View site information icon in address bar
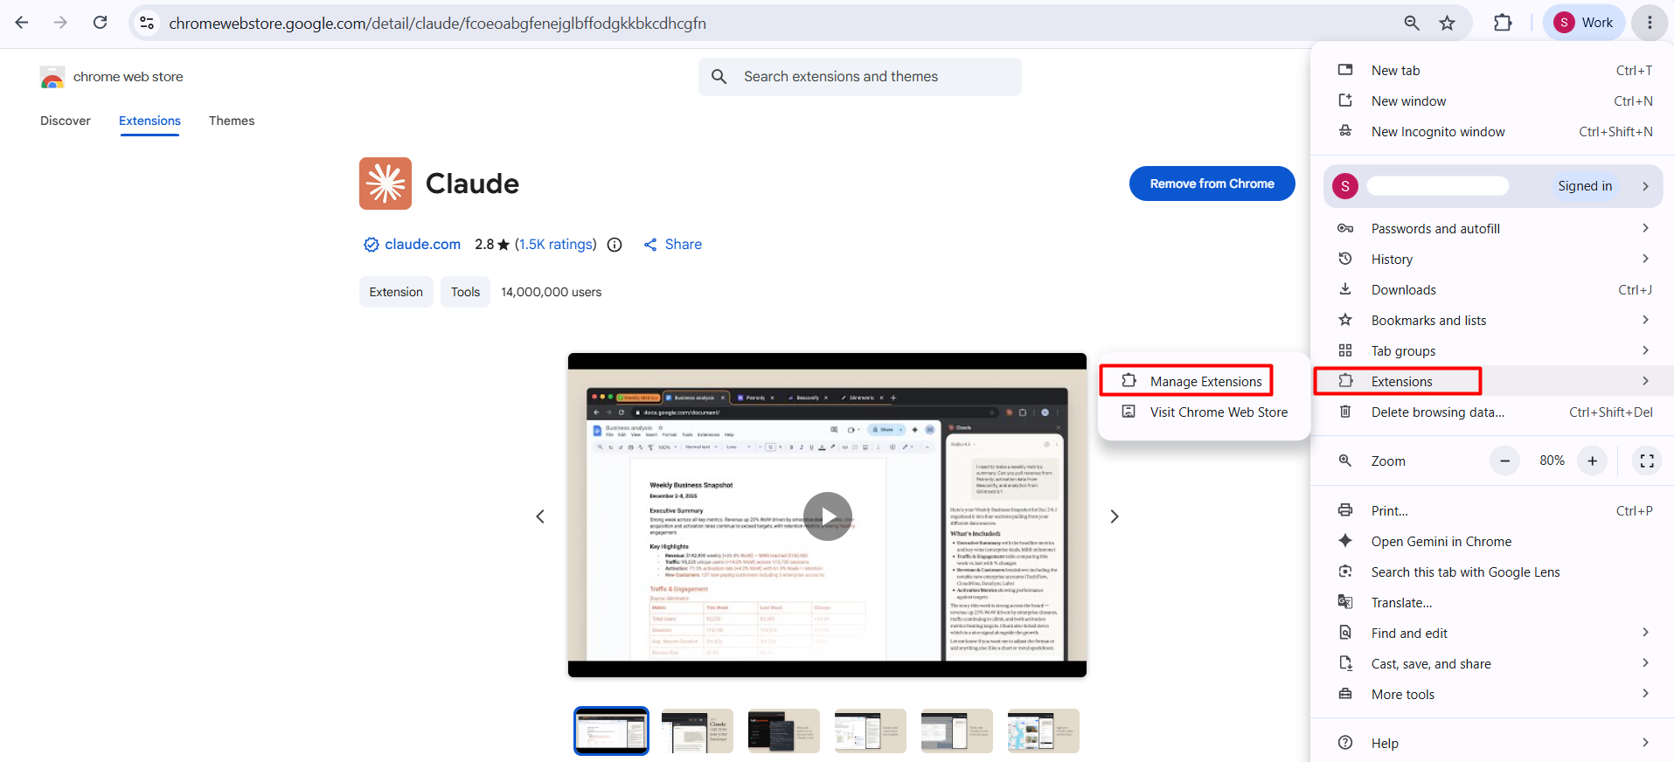Image resolution: width=1674 pixels, height=762 pixels. [147, 23]
